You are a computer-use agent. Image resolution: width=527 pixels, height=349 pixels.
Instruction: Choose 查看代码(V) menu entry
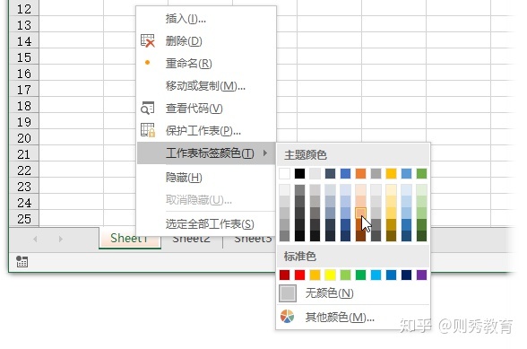[207, 109]
